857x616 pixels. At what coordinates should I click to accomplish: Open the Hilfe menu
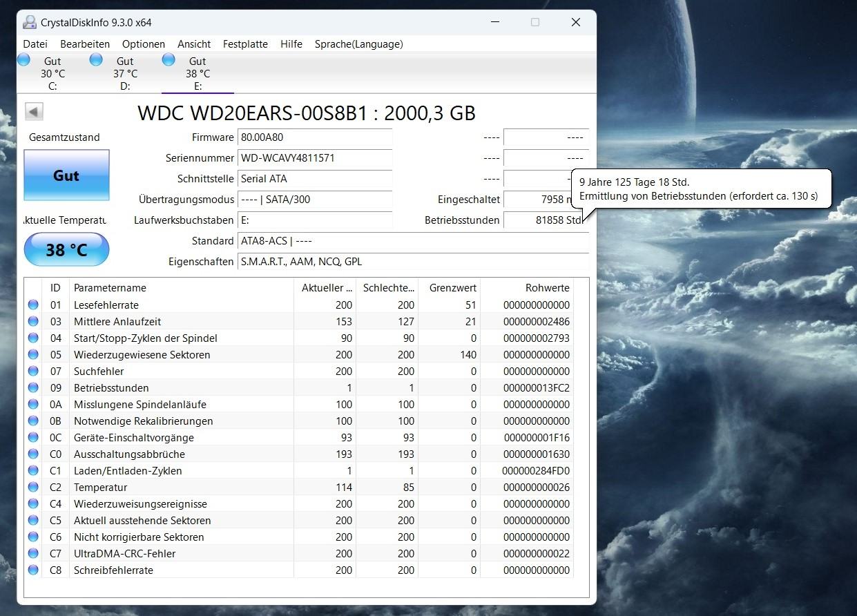291,44
